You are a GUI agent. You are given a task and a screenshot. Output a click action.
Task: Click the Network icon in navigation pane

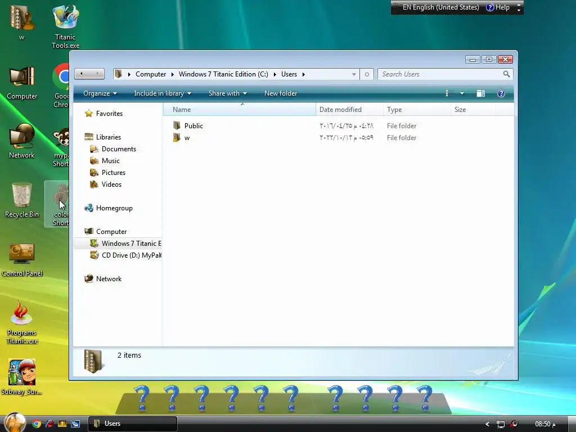click(88, 278)
